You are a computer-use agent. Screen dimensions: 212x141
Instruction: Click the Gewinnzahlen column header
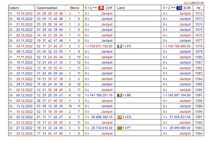point(47,8)
